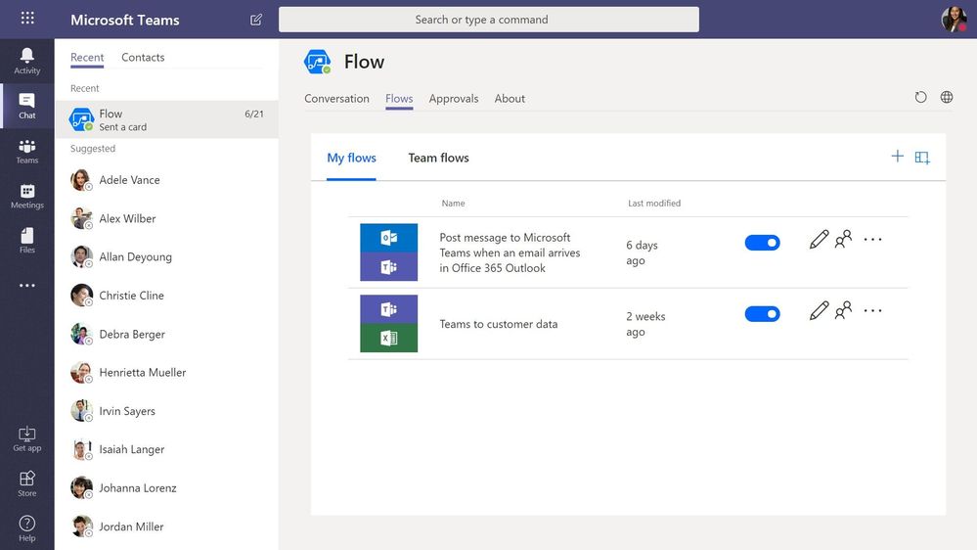Open the user profile picture

954,20
